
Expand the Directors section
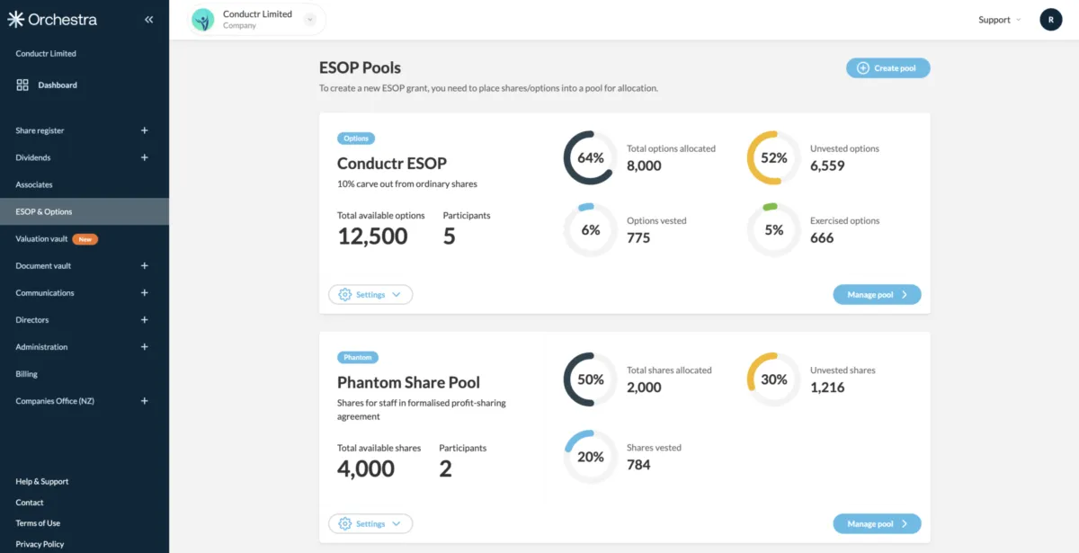tap(145, 320)
